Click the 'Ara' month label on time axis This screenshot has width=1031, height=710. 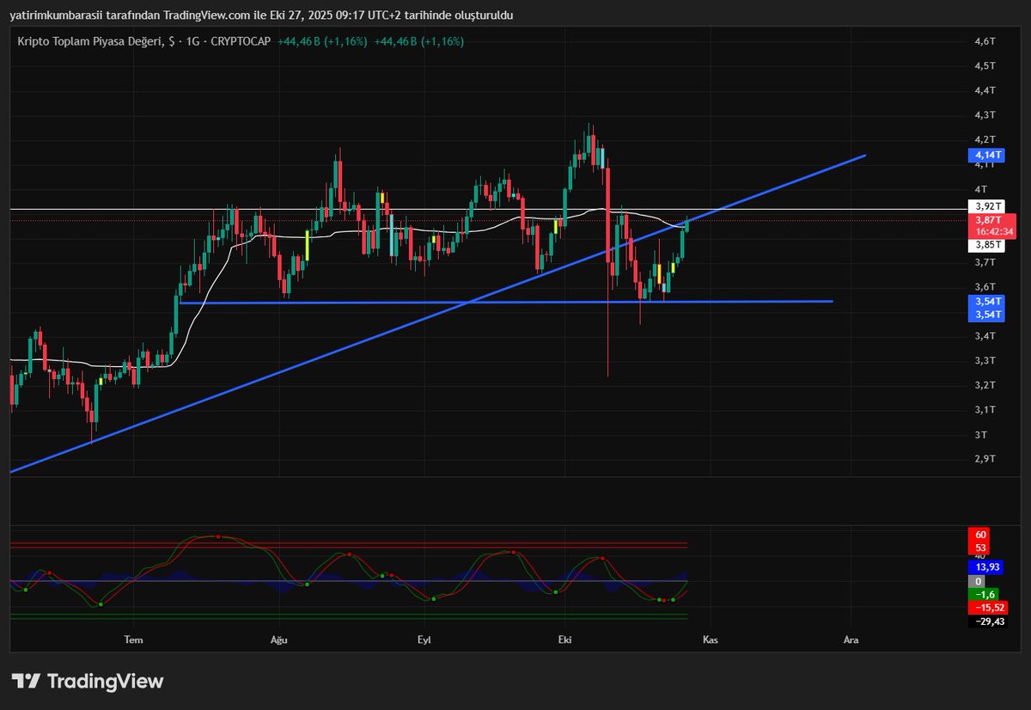click(x=851, y=640)
